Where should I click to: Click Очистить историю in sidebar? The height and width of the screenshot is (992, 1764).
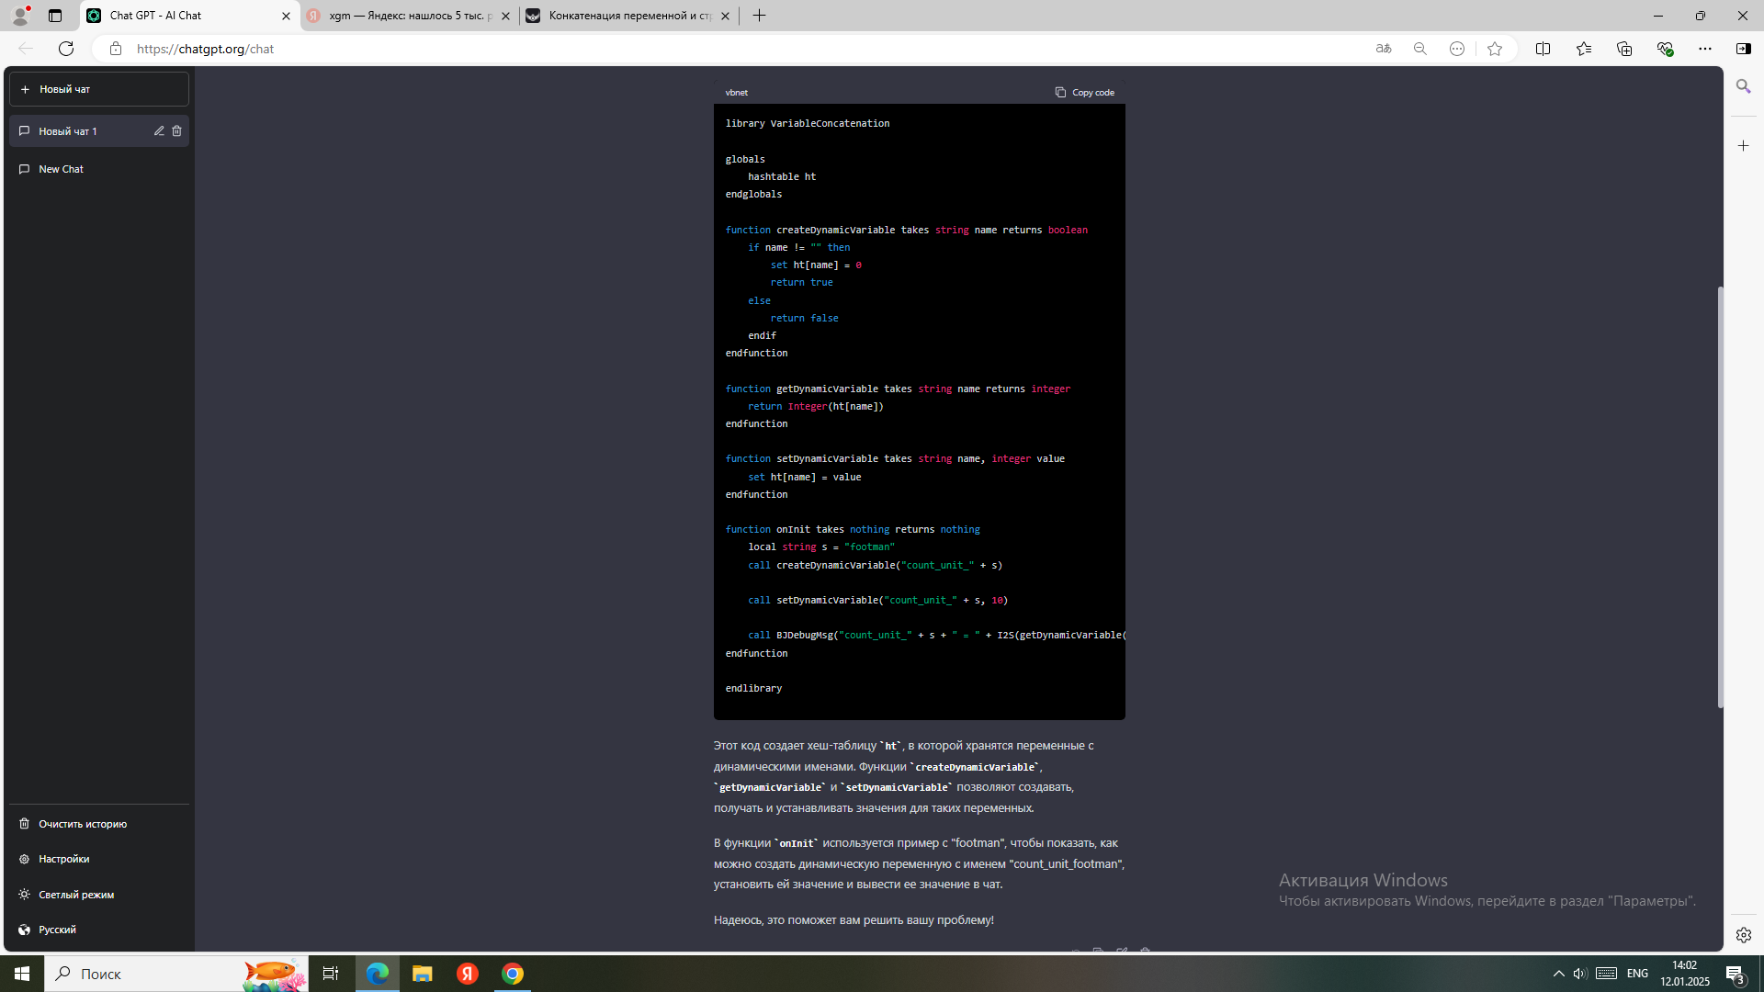click(x=83, y=824)
